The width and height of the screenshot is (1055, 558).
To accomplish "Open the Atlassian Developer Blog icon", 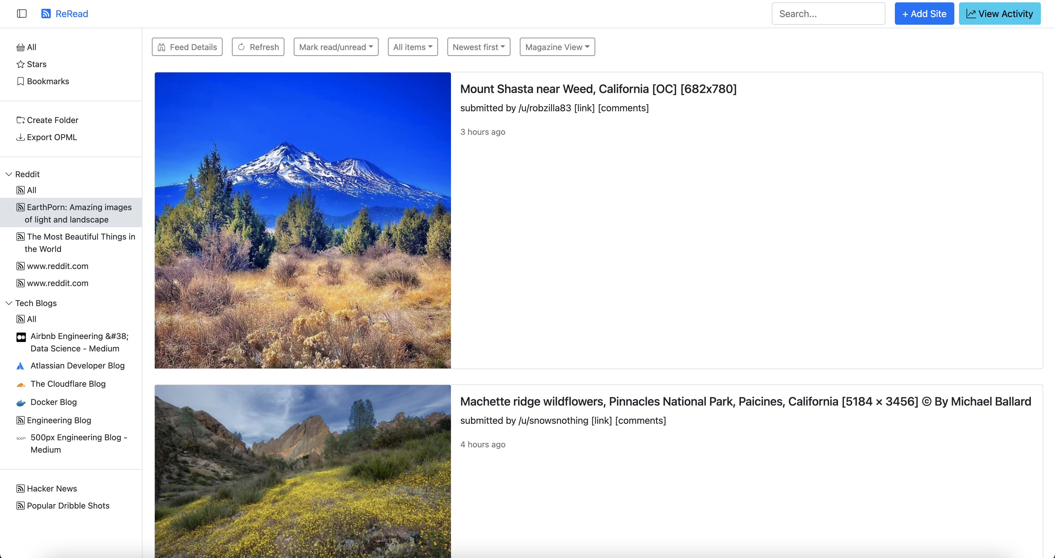I will tap(20, 366).
